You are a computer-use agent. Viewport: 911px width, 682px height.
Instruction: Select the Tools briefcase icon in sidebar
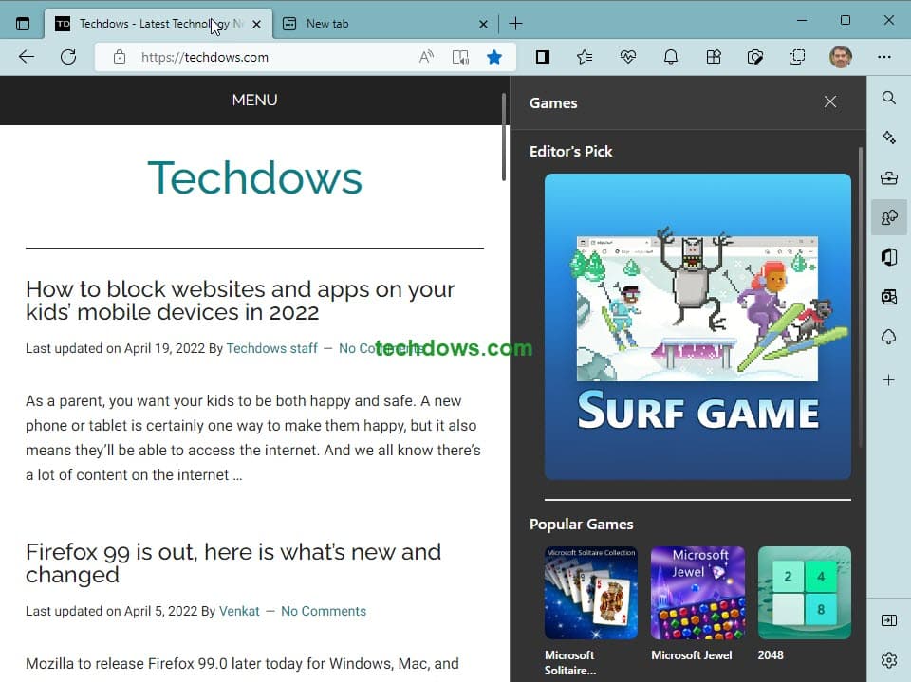click(x=888, y=177)
